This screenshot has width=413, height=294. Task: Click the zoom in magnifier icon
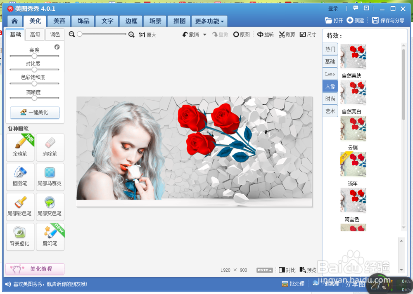point(131,35)
